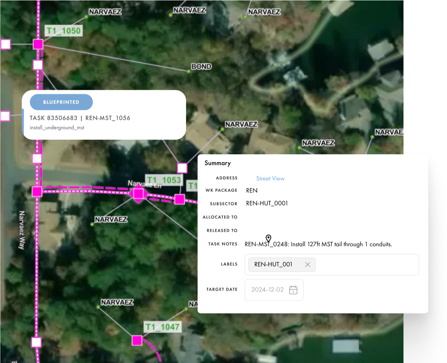
Task: Click the install_underground_mst subtitle
Action: 57,127
